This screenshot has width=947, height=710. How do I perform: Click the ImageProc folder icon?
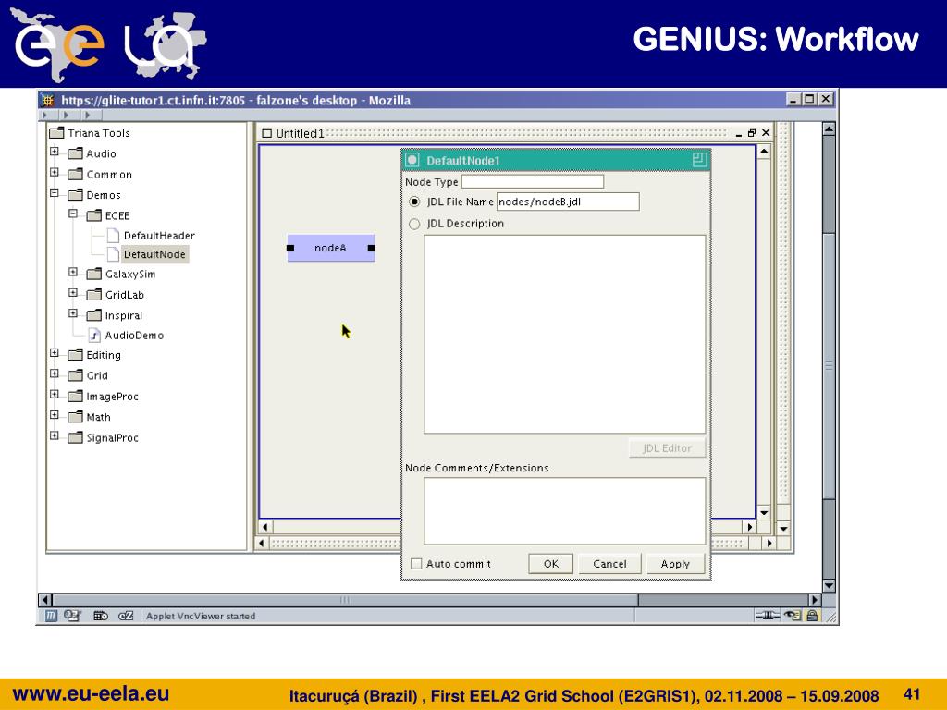[76, 397]
